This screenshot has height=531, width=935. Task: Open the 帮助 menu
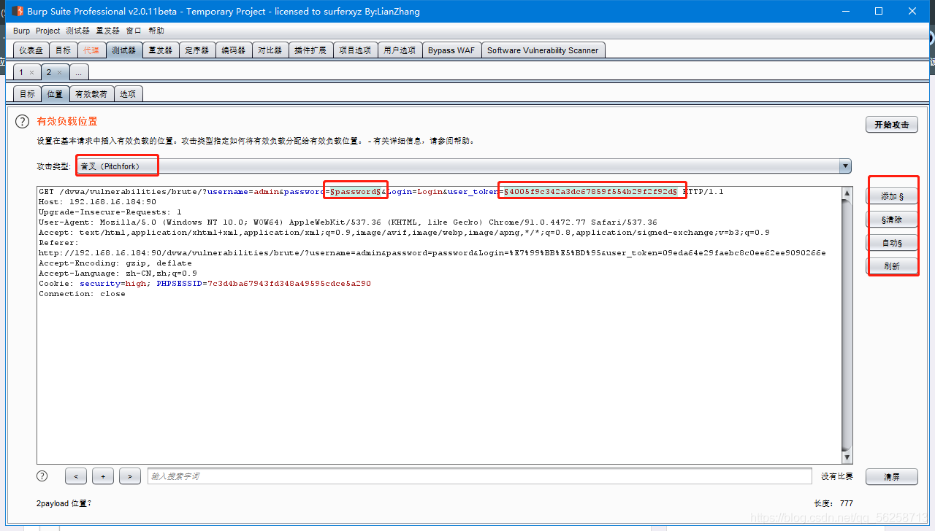click(156, 31)
